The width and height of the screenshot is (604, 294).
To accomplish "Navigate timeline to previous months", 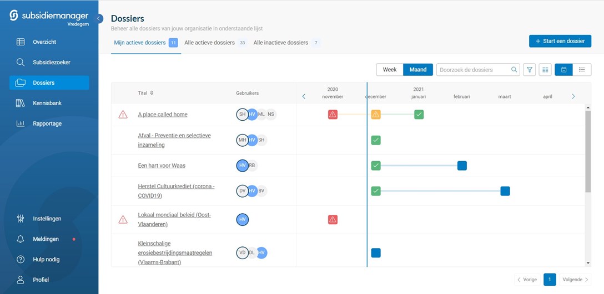I will coord(304,96).
